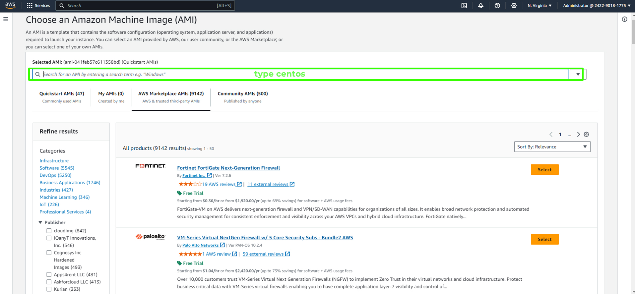Click the Palo Alto five-star rating
This screenshot has width=635, height=294.
190,254
